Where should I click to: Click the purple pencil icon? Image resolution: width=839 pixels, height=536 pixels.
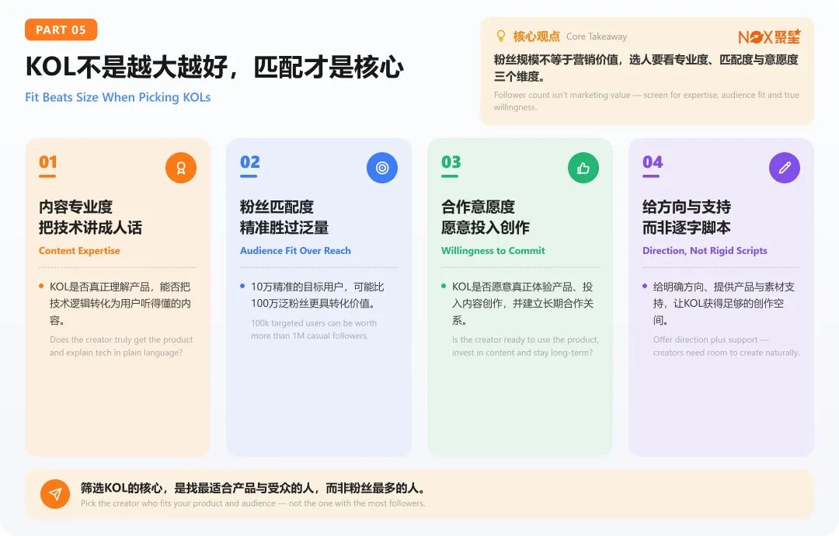785,168
